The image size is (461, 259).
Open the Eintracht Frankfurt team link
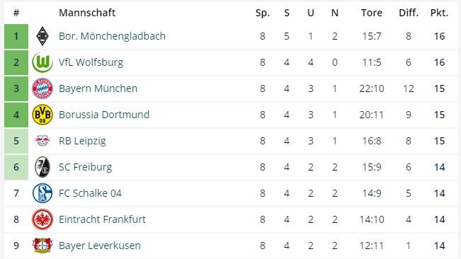tap(102, 219)
